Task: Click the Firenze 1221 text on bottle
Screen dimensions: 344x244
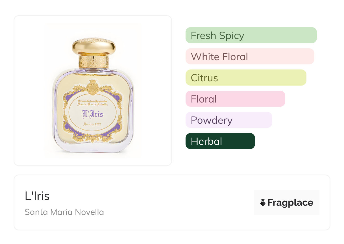Action: point(92,124)
